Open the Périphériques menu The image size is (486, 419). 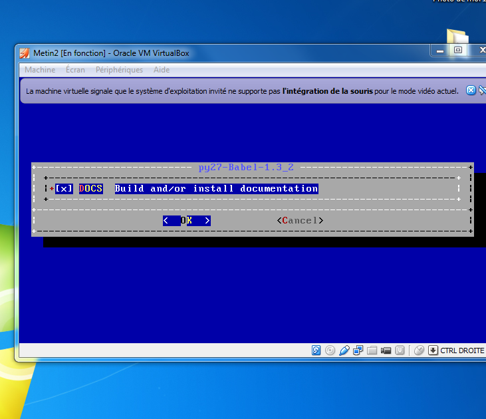pos(119,70)
